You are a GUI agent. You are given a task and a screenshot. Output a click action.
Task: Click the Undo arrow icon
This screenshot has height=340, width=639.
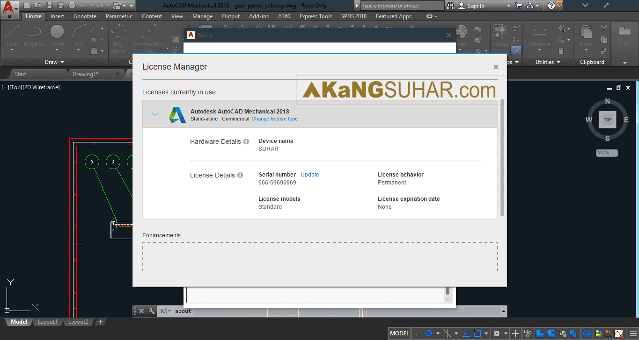tap(83, 6)
